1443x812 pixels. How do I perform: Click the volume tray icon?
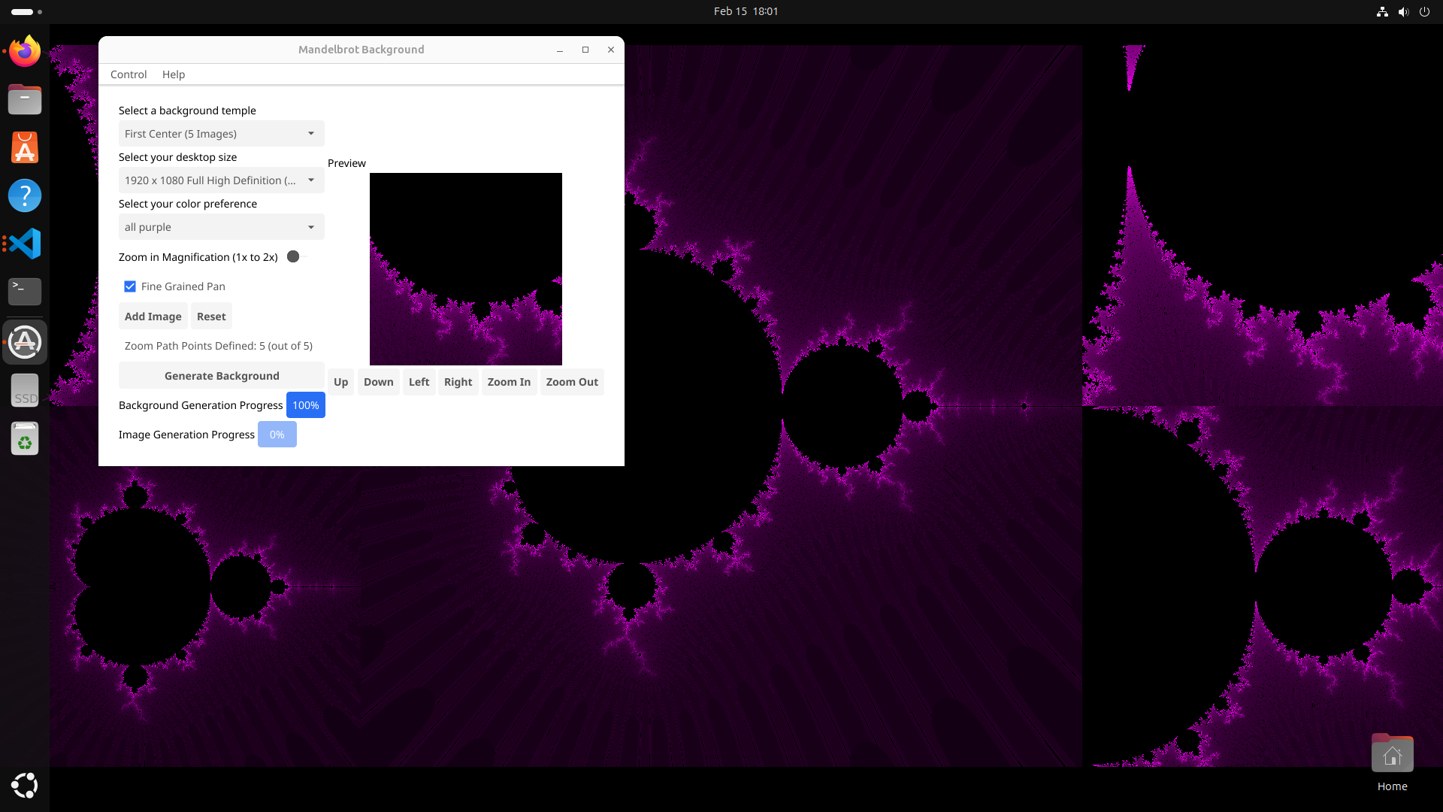point(1403,11)
